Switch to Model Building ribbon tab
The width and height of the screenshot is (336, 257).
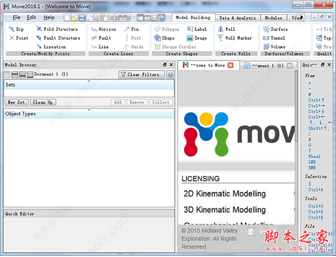click(193, 17)
